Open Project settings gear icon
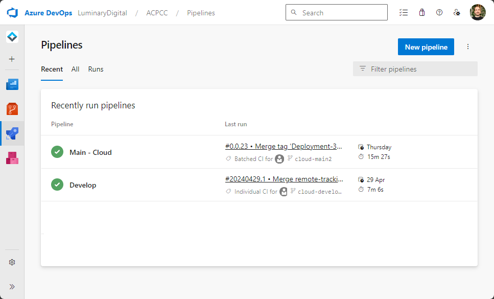Screen dimensions: 494x299 pos(12,262)
